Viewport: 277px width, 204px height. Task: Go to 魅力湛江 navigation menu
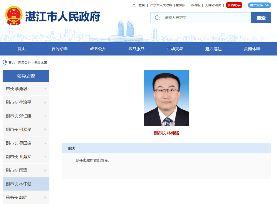(213, 49)
